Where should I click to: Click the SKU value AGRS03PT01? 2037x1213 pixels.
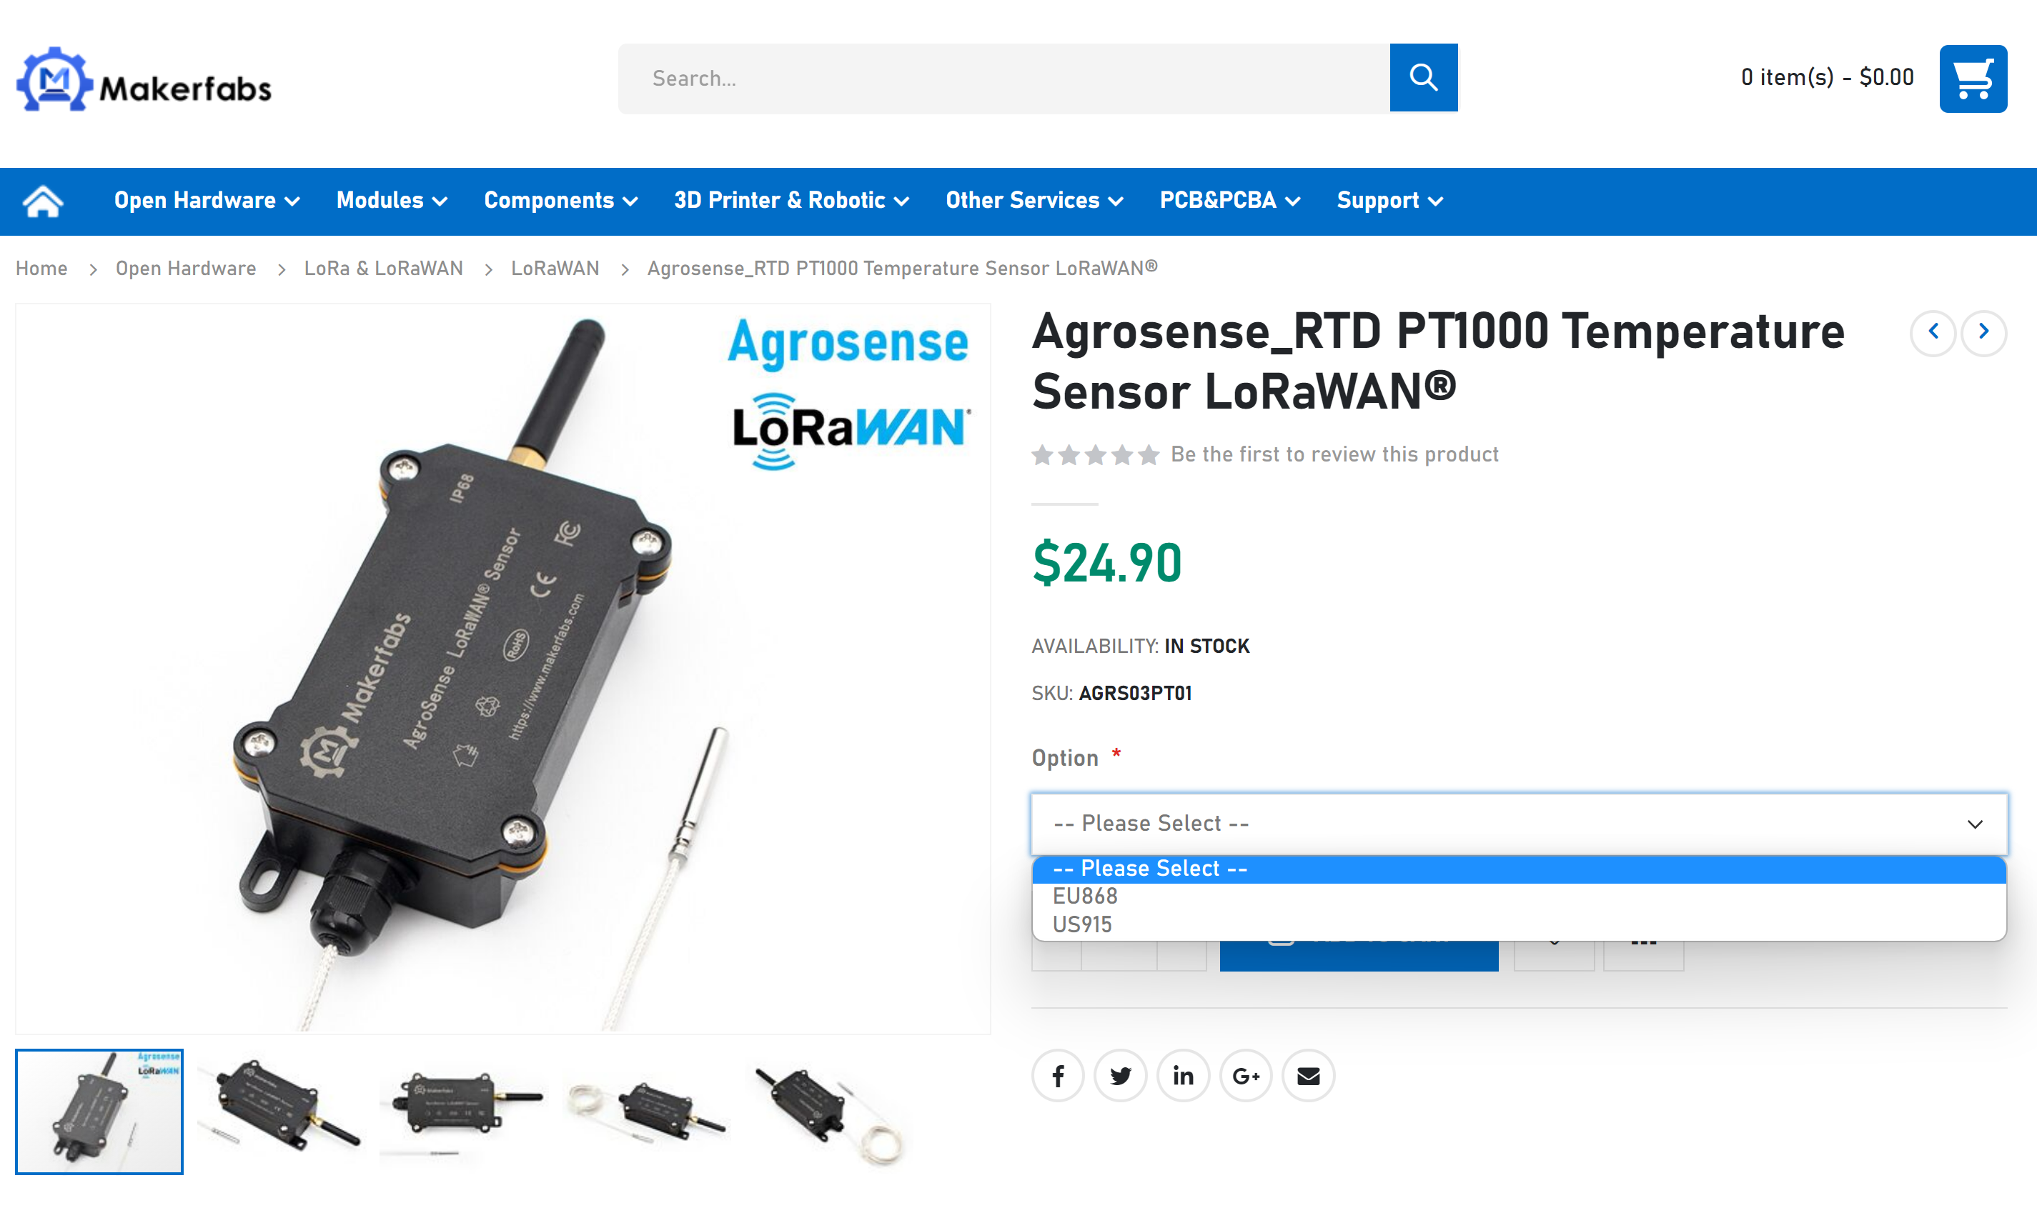pyautogui.click(x=1135, y=693)
